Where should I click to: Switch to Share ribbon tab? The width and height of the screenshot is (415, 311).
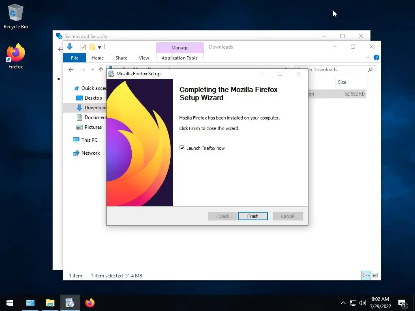pyautogui.click(x=121, y=58)
